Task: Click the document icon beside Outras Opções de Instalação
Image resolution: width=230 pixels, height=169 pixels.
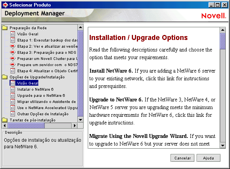Action: tap(13, 114)
